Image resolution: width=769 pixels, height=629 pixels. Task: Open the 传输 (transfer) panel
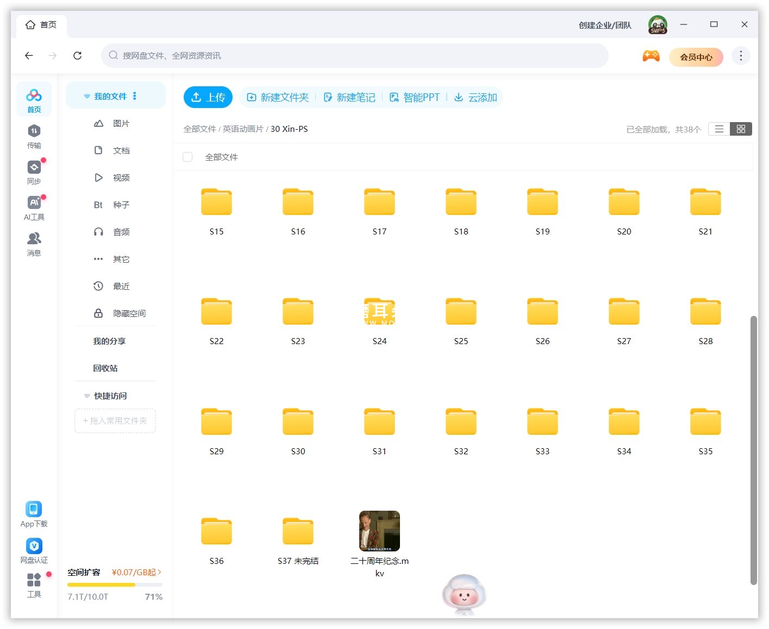pos(34,135)
